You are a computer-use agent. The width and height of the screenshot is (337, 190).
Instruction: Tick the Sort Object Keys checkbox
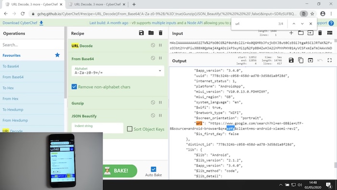coord(130,129)
